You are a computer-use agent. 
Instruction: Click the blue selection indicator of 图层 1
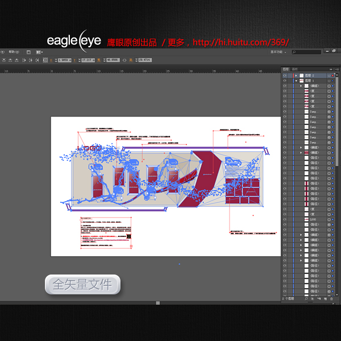click(x=332, y=81)
